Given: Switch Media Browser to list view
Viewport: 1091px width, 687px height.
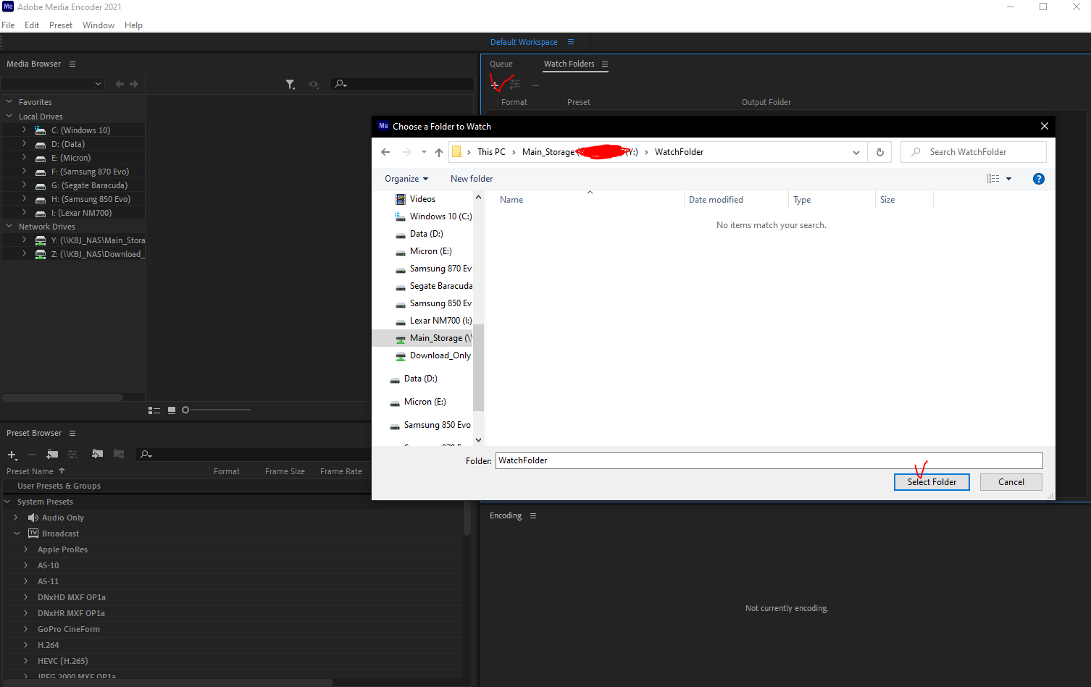Looking at the screenshot, I should [x=154, y=410].
